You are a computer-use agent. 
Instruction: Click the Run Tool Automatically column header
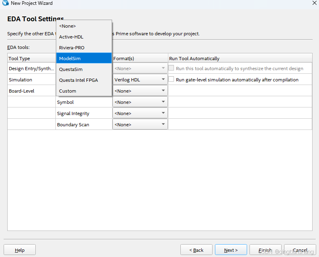(x=240, y=59)
